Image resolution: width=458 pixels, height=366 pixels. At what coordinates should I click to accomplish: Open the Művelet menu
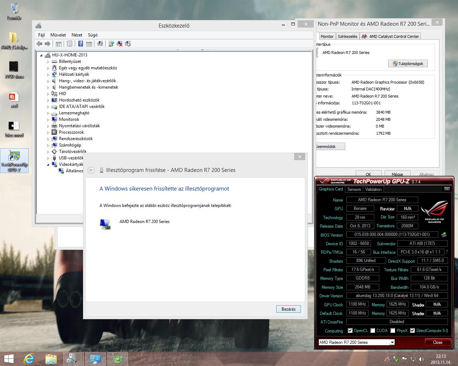click(58, 35)
